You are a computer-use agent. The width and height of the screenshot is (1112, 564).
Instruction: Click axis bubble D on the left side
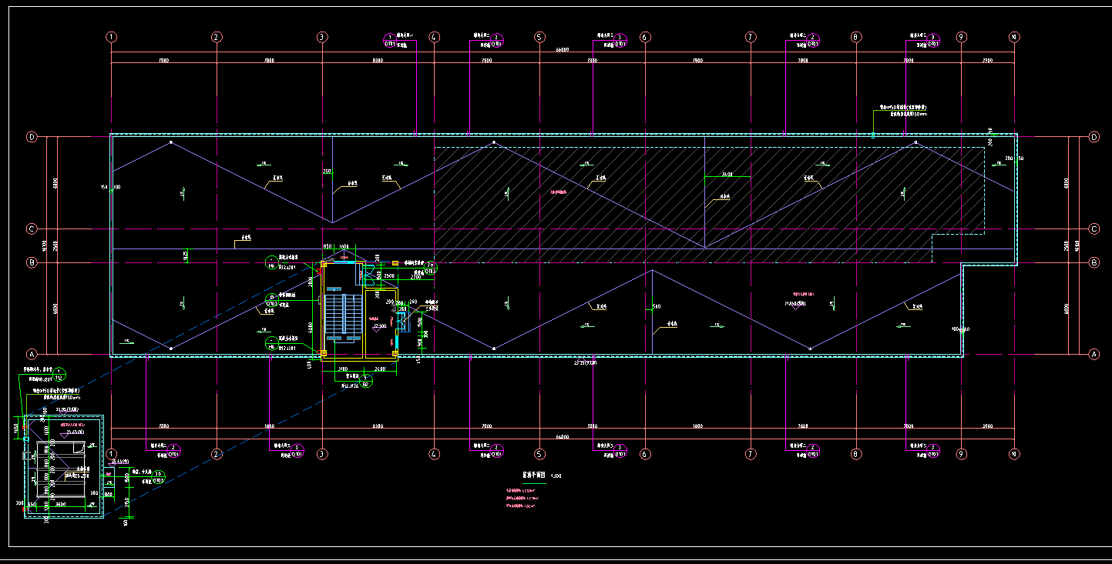coord(32,137)
